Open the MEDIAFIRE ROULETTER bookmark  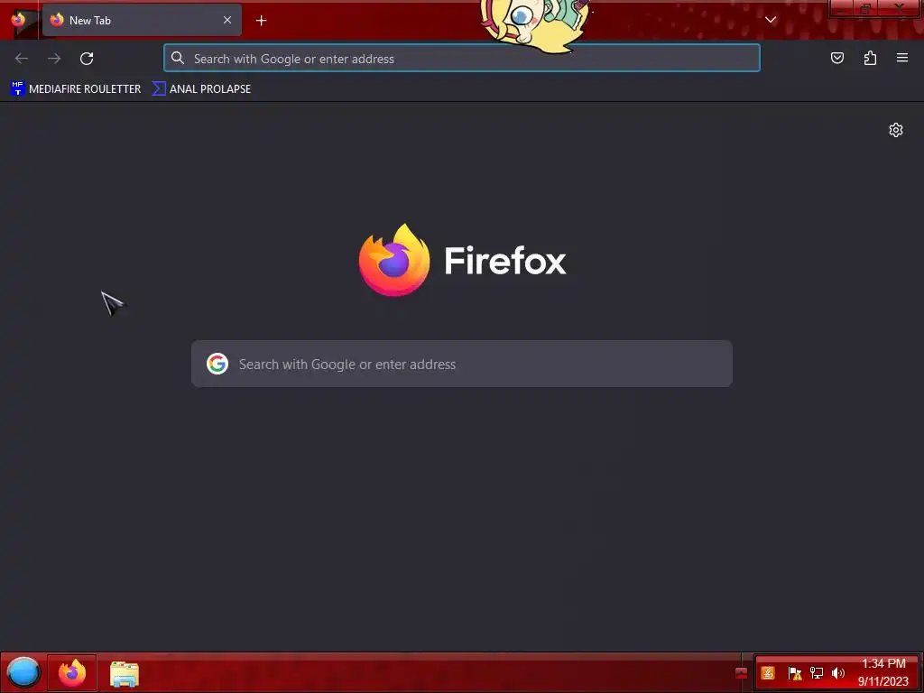(x=76, y=89)
